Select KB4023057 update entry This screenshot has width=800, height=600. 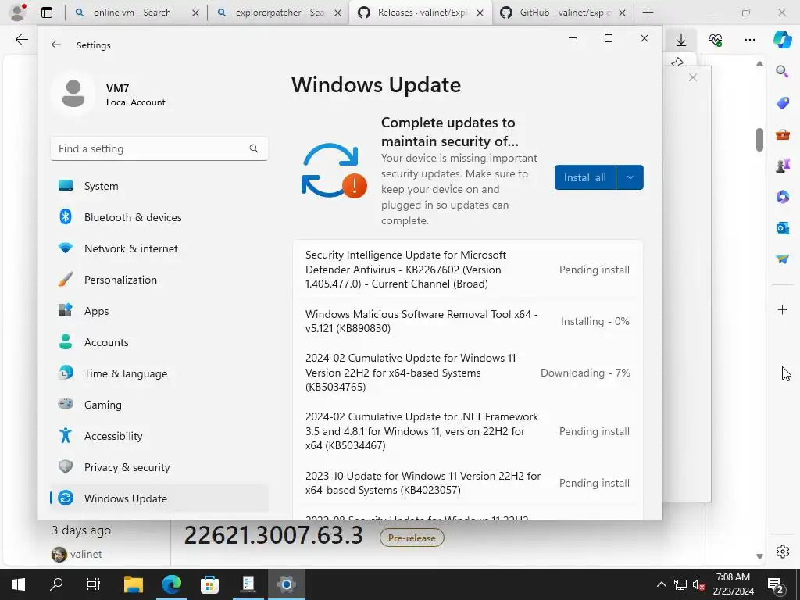[467, 483]
